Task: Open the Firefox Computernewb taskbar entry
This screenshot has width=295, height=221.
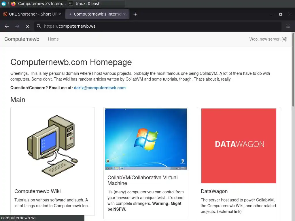Action: click(x=38, y=3)
